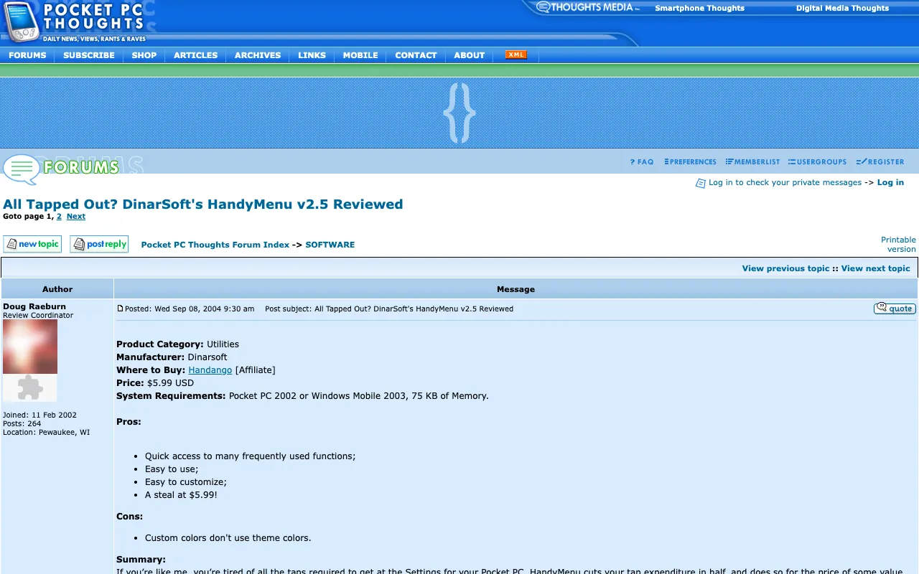Go to page 2 of the topic

coord(59,217)
